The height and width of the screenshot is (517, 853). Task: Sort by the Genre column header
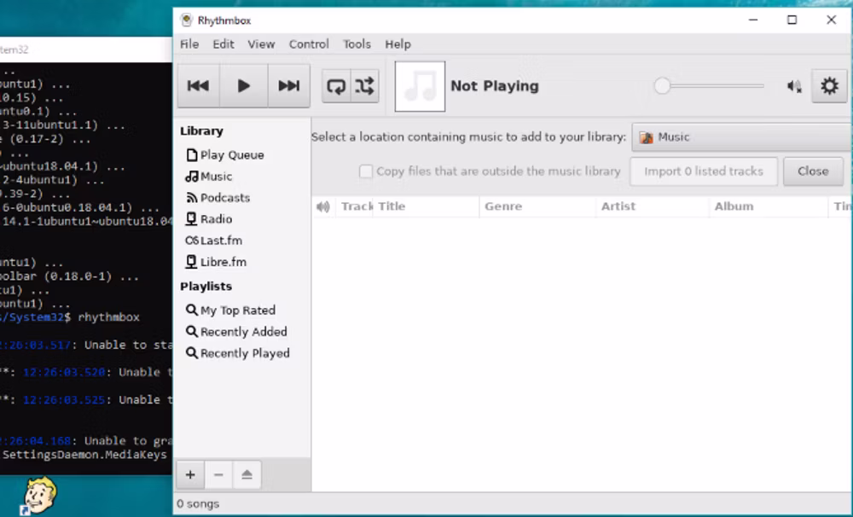[x=537, y=206]
